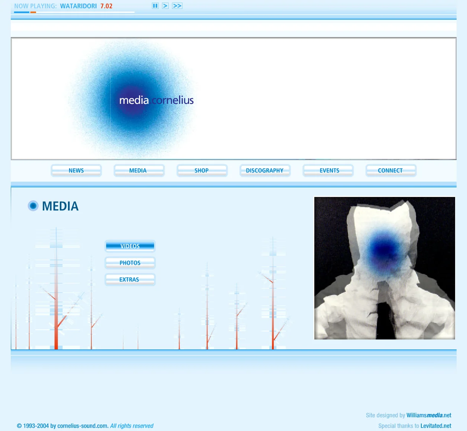Open the MEDIA nav button

(139, 171)
